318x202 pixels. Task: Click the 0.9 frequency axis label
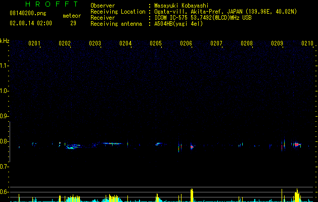4,116
